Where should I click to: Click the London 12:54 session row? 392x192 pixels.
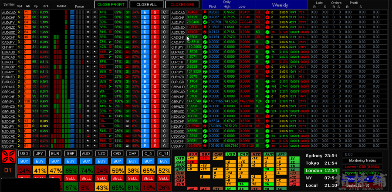coord(322,171)
